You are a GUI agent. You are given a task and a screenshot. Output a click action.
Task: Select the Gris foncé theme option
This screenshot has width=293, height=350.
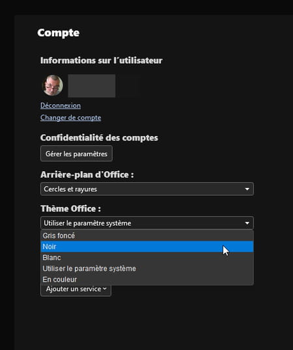point(147,236)
